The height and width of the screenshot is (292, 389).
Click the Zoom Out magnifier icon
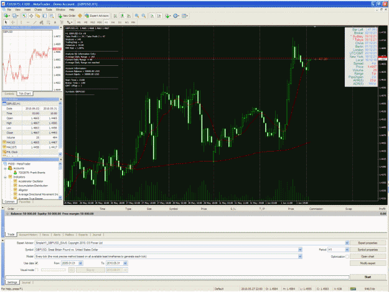[x=144, y=16]
